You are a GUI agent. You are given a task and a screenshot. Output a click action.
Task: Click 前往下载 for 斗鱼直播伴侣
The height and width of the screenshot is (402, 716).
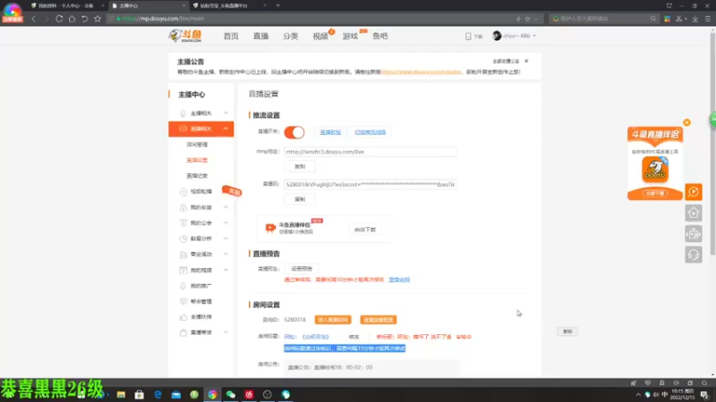tap(365, 230)
